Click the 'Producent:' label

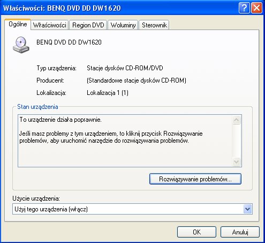(x=50, y=80)
